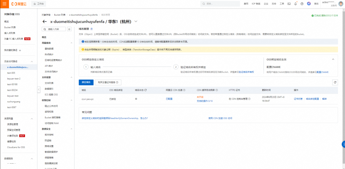This screenshot has height=169, width=345.
Task: Focus the top 搜索 search box
Action: click(x=220, y=4)
